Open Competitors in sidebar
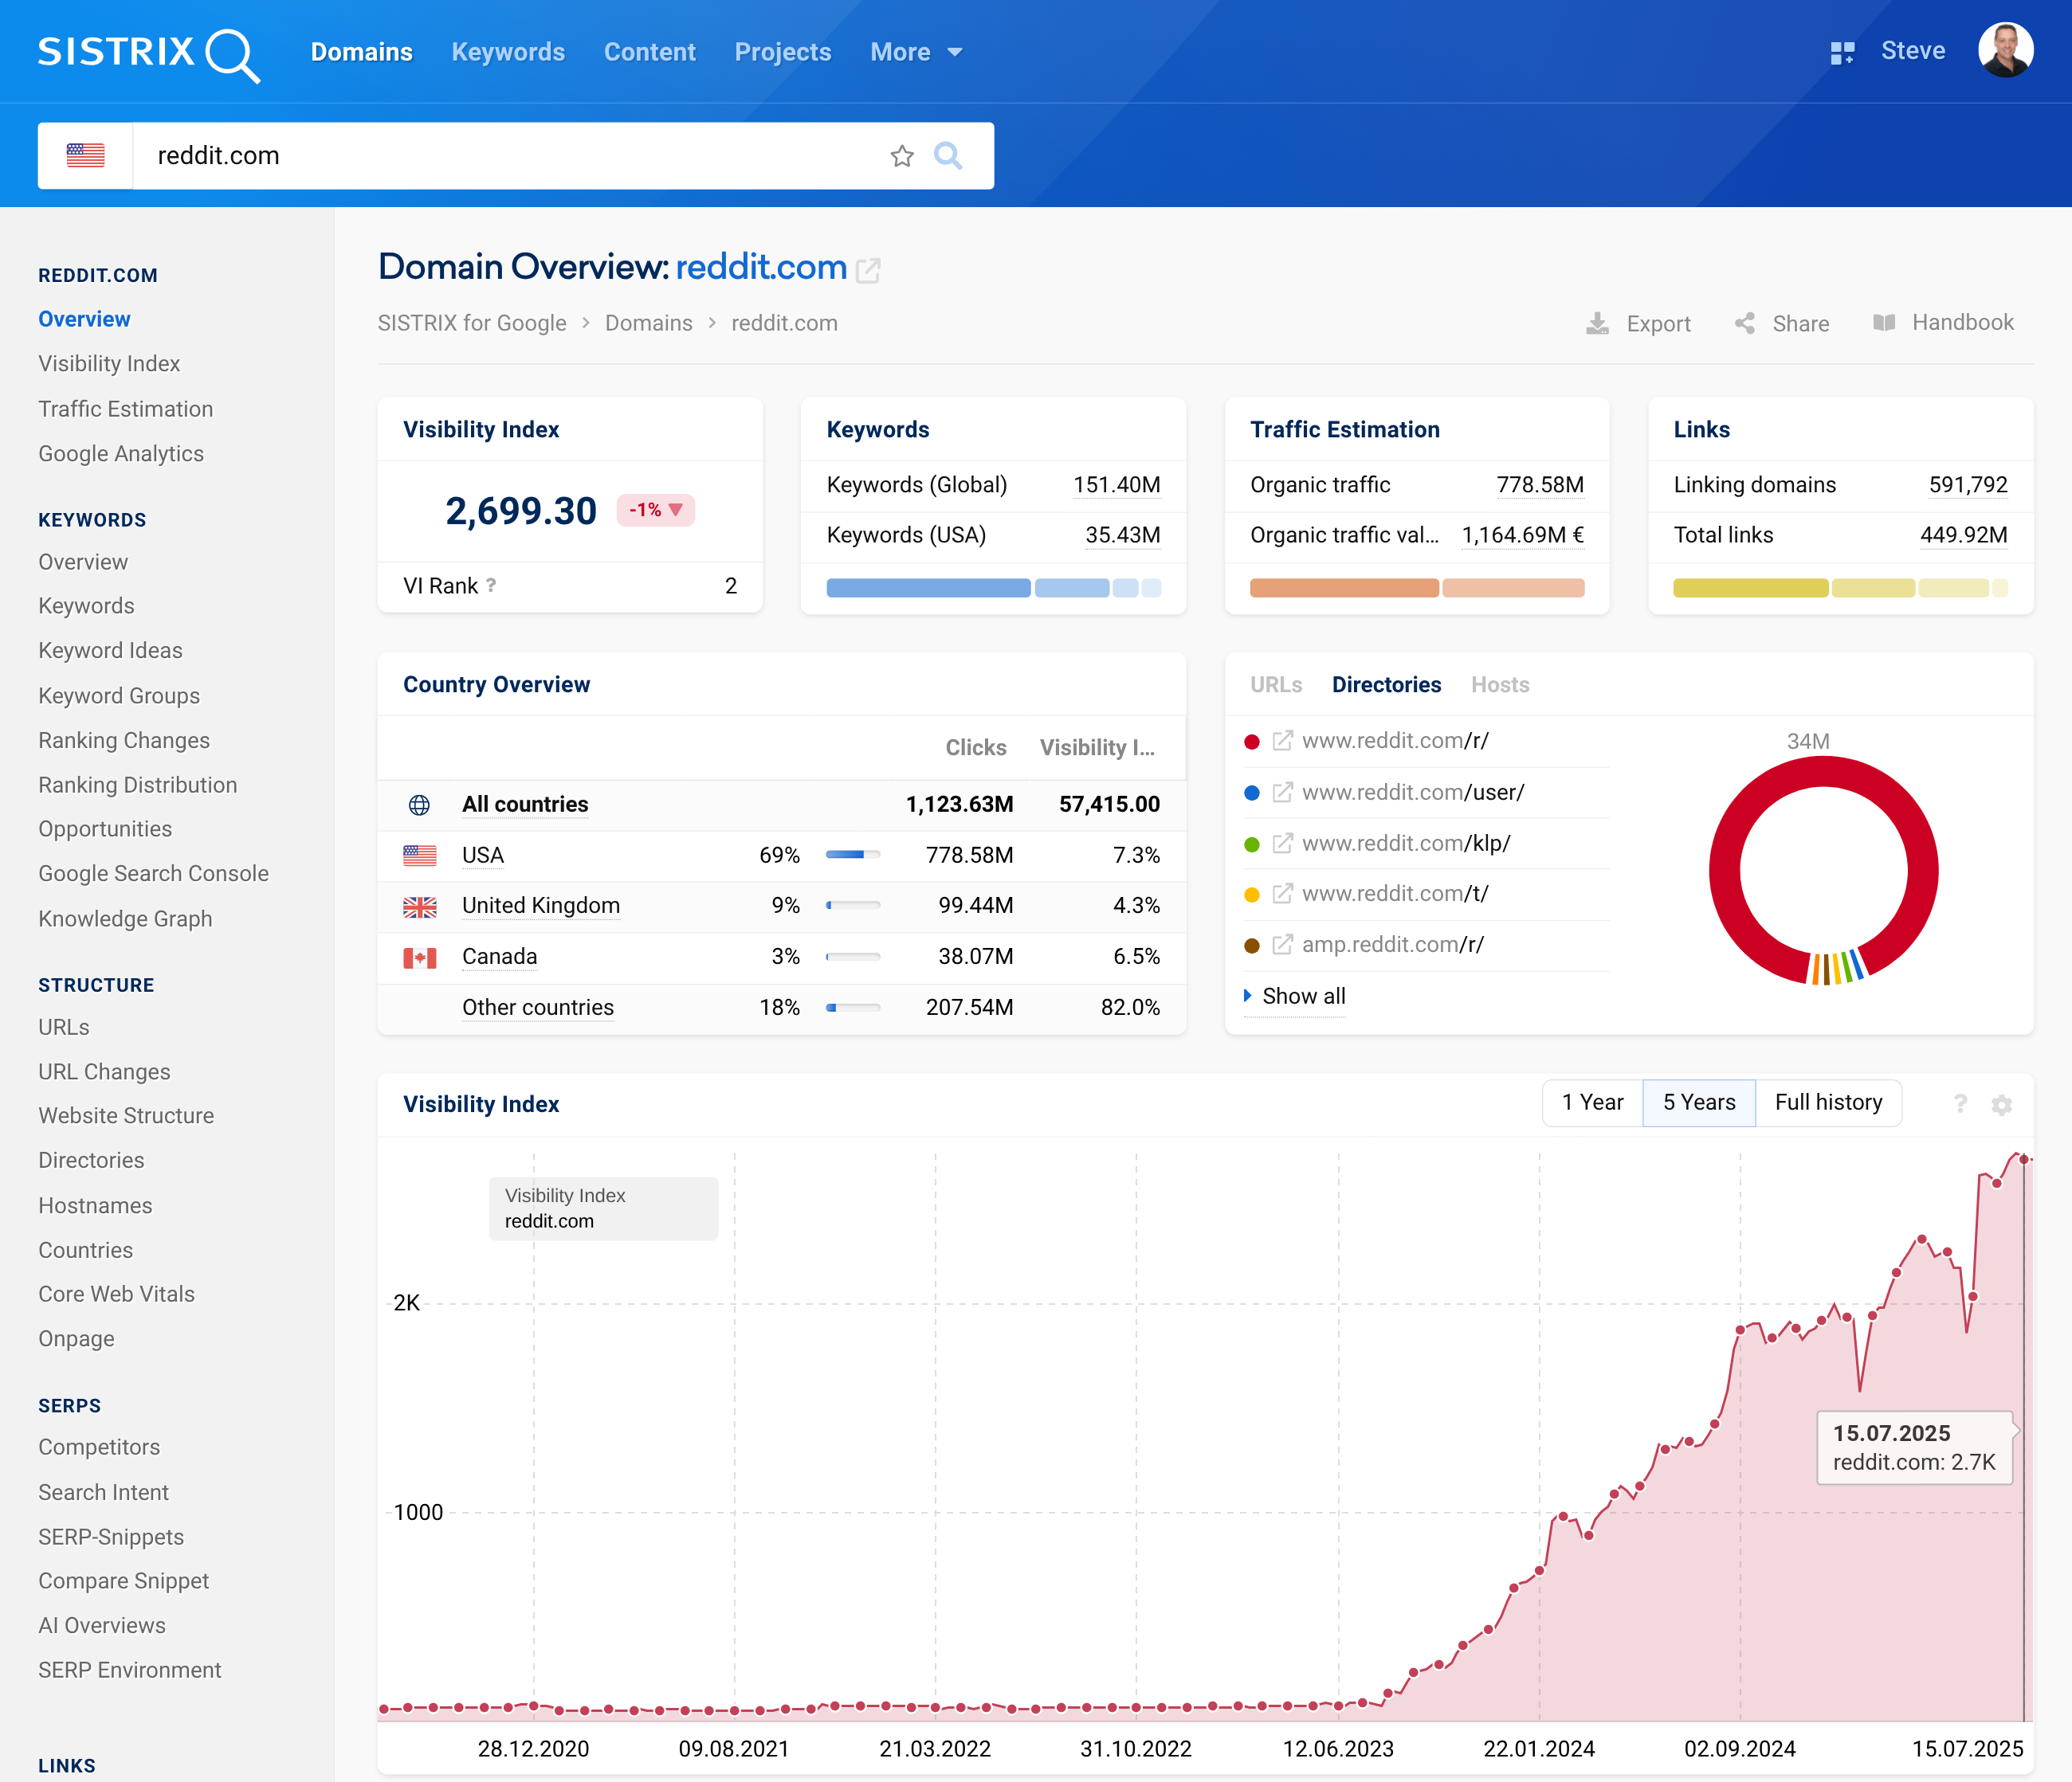Viewport: 2072px width, 1782px height. click(99, 1447)
